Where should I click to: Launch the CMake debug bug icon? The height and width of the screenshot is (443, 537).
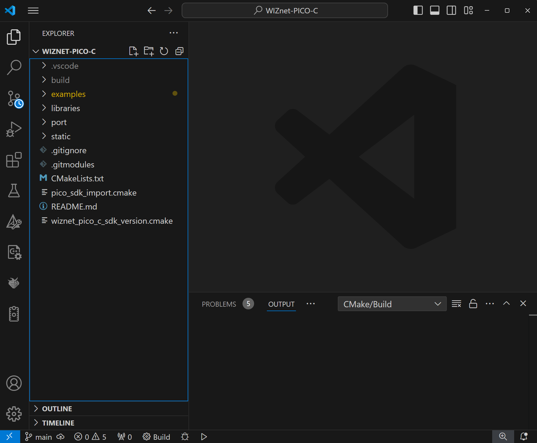coord(185,437)
